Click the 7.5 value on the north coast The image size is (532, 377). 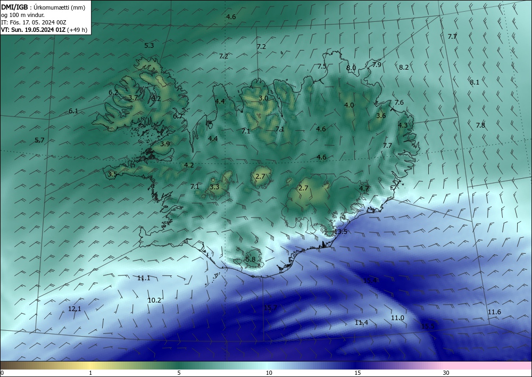(322, 66)
